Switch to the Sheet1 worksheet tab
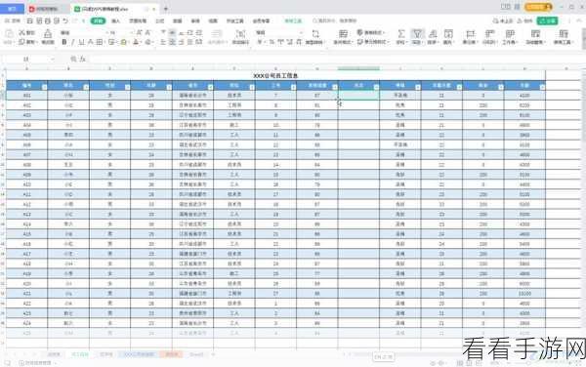This screenshot has height=367, width=586. pos(196,354)
